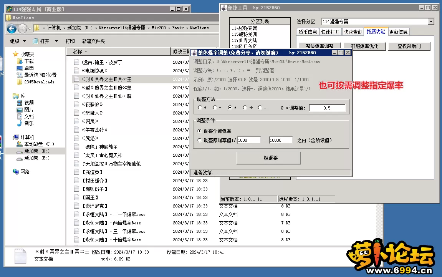The image size is (442, 277).
Task: Click the 打开 toolbar button icon
Action: tap(35, 41)
